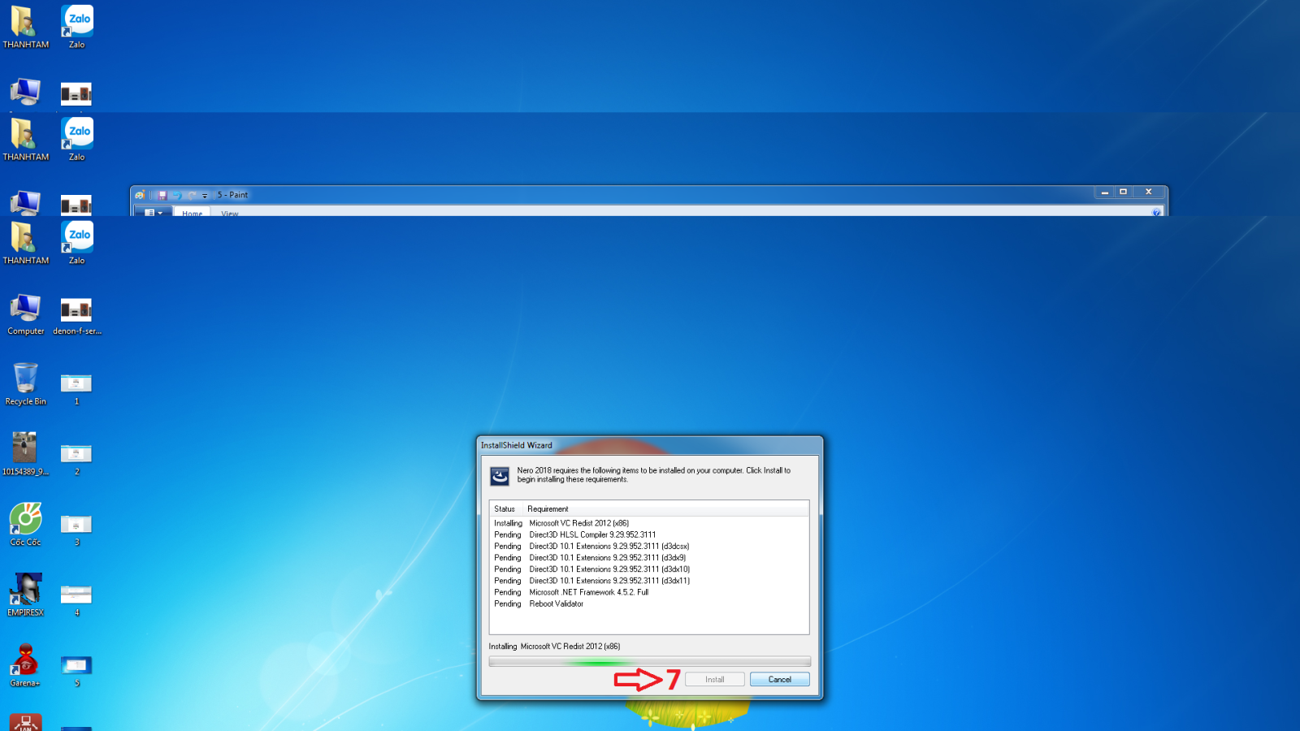Select the Microsoft .NET Framework 4.5.2 row
Image resolution: width=1300 pixels, height=731 pixels.
coord(588,592)
